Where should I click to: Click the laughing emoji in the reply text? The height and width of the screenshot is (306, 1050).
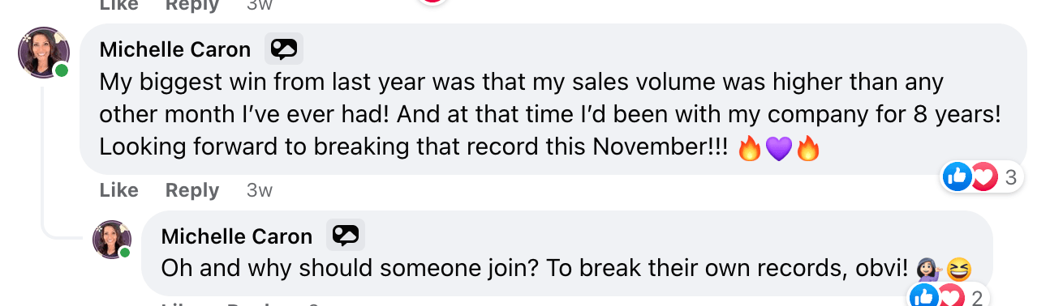coord(958,269)
